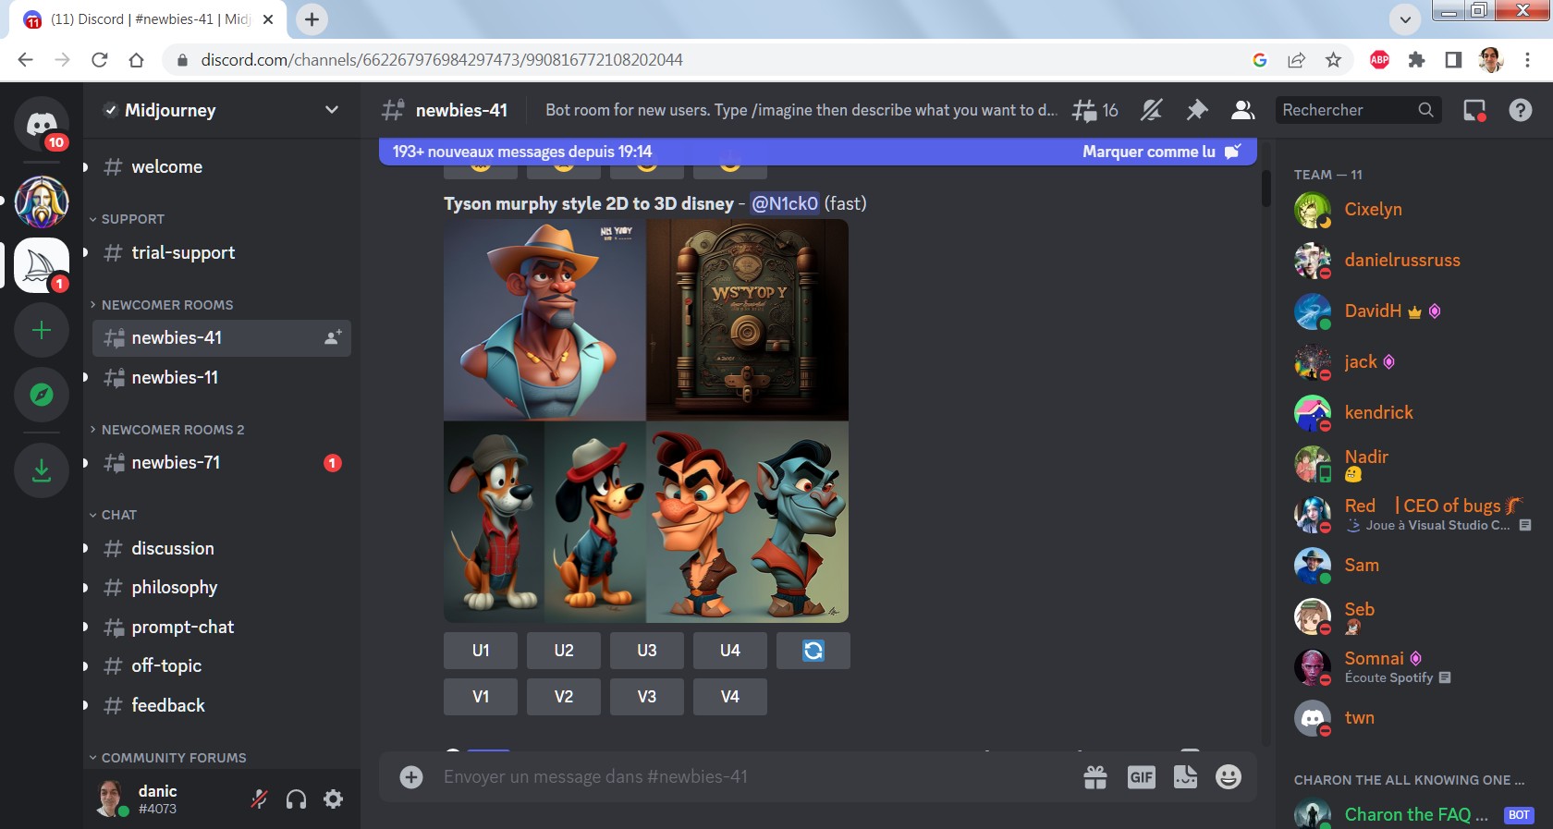This screenshot has width=1553, height=829.
Task: Click the @N1ck0 mention
Action: point(785,203)
